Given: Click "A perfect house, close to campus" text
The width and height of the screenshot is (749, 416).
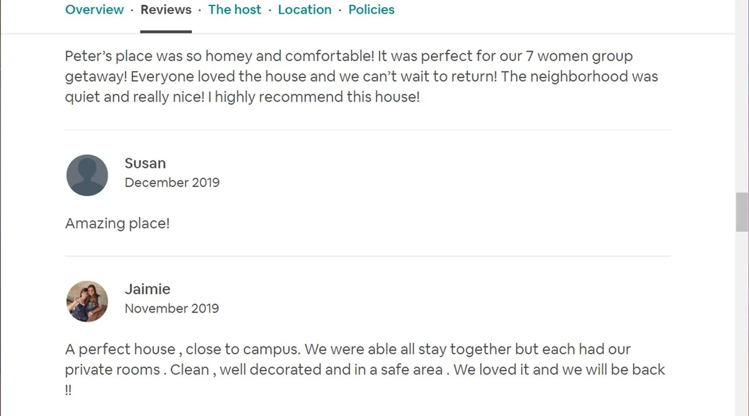Looking at the screenshot, I should pyautogui.click(x=182, y=349).
